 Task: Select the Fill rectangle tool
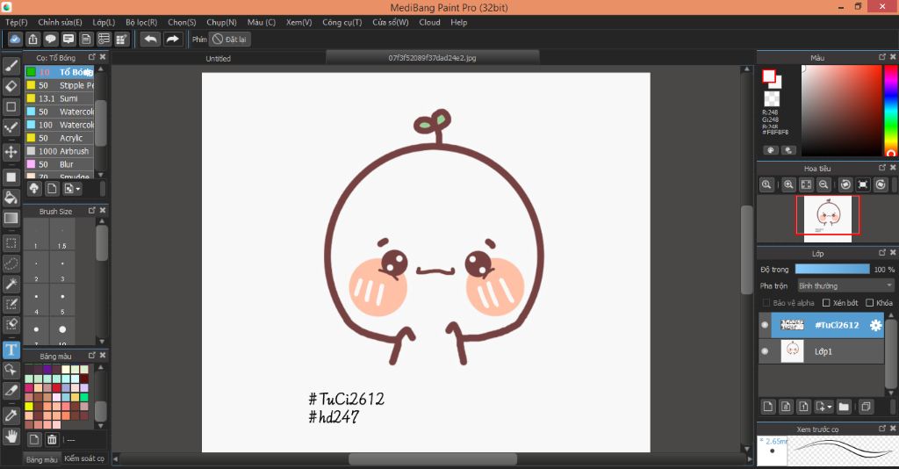11,177
